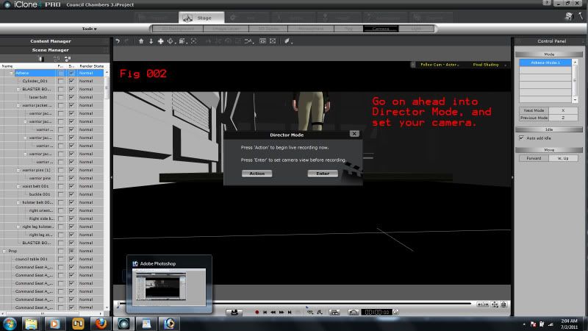Close the Director Mode dialog
The height and width of the screenshot is (331, 588).
[354, 134]
